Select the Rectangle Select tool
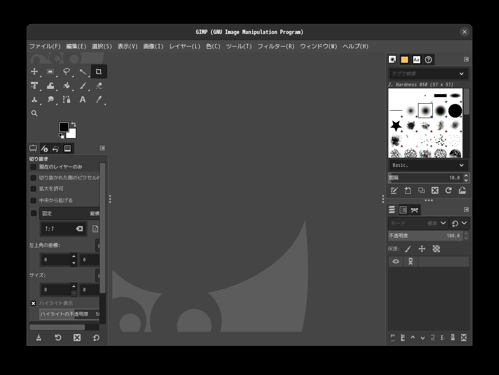The width and height of the screenshot is (499, 375). click(51, 71)
